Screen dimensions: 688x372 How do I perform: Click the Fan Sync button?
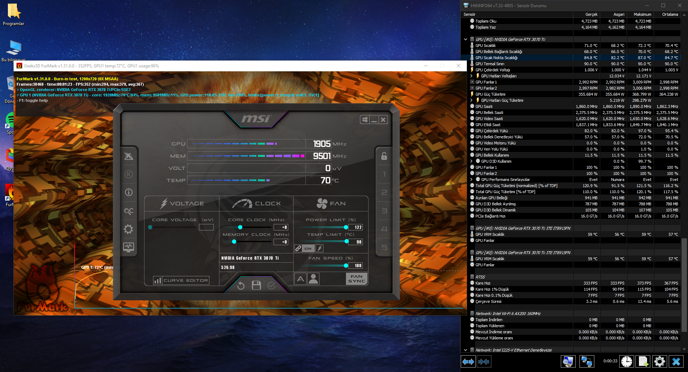pyautogui.click(x=357, y=279)
